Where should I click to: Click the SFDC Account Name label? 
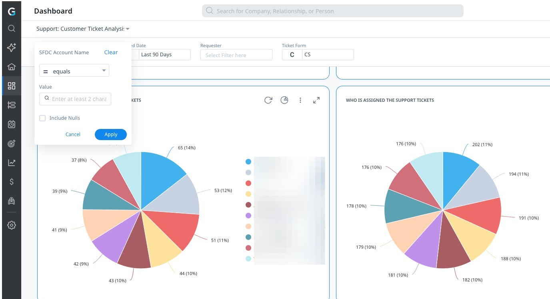click(64, 52)
